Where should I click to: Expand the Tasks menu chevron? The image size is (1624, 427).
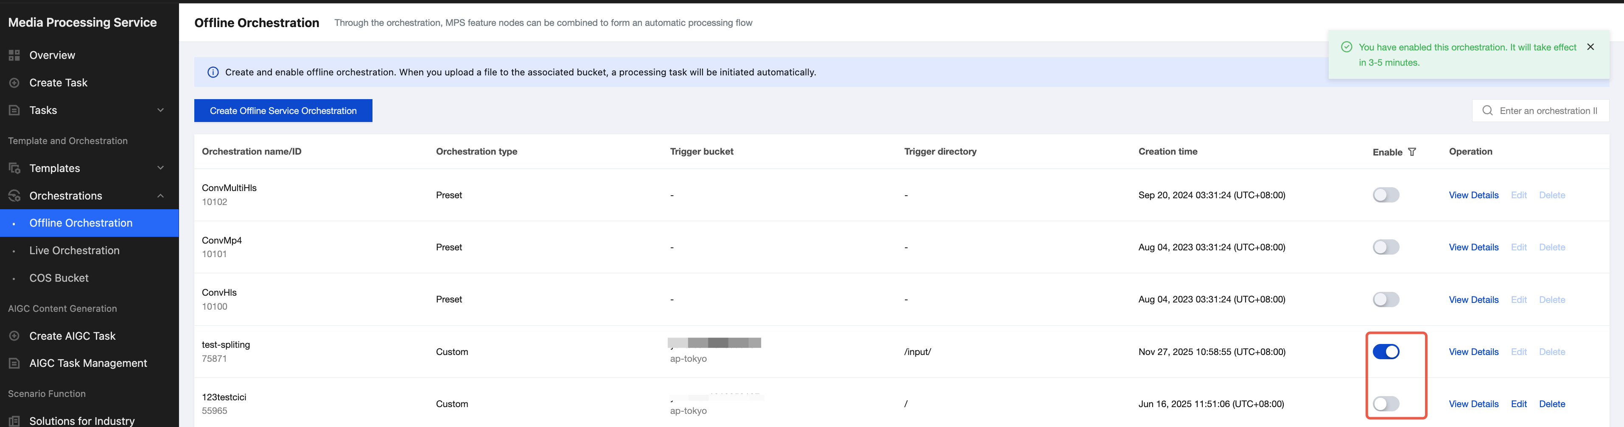point(160,110)
